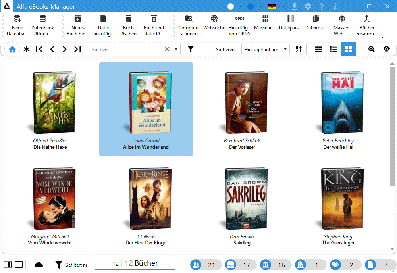Open the zoom magnifier icon
Screen dimensions: 397x273
pyautogui.click(x=372, y=49)
